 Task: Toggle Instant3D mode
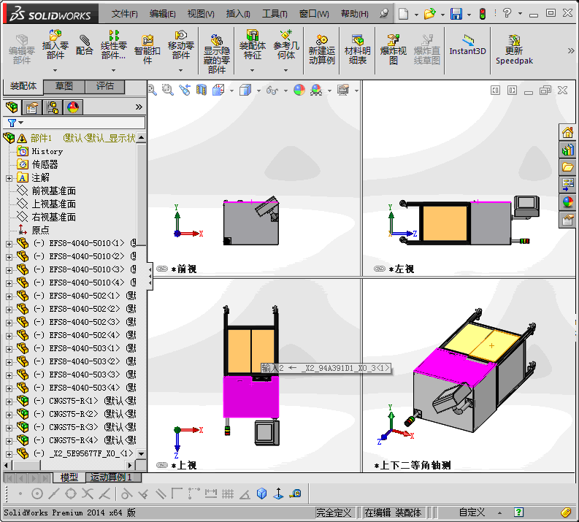pos(467,45)
